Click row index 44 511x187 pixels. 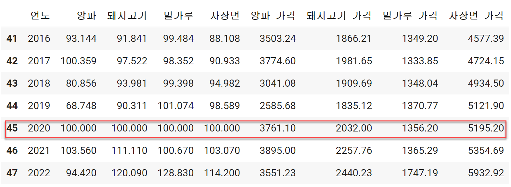(12, 106)
